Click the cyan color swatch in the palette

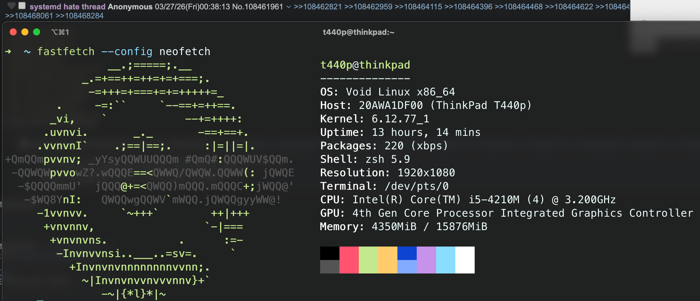point(446,260)
